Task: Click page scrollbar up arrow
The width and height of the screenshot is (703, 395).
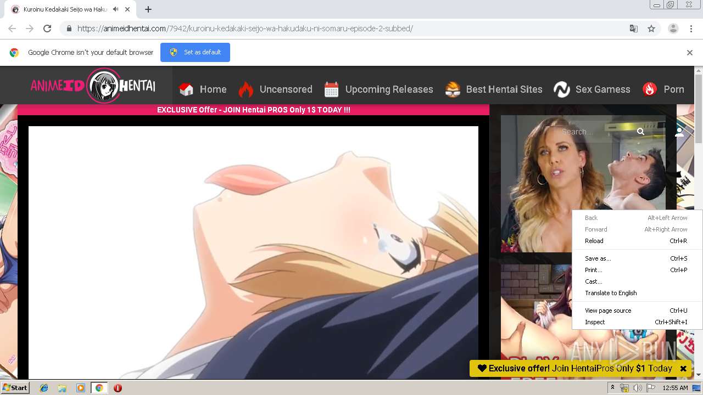Action: pyautogui.click(x=699, y=71)
